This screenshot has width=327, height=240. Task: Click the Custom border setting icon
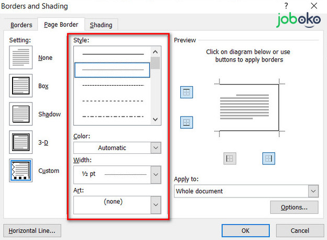coord(20,171)
